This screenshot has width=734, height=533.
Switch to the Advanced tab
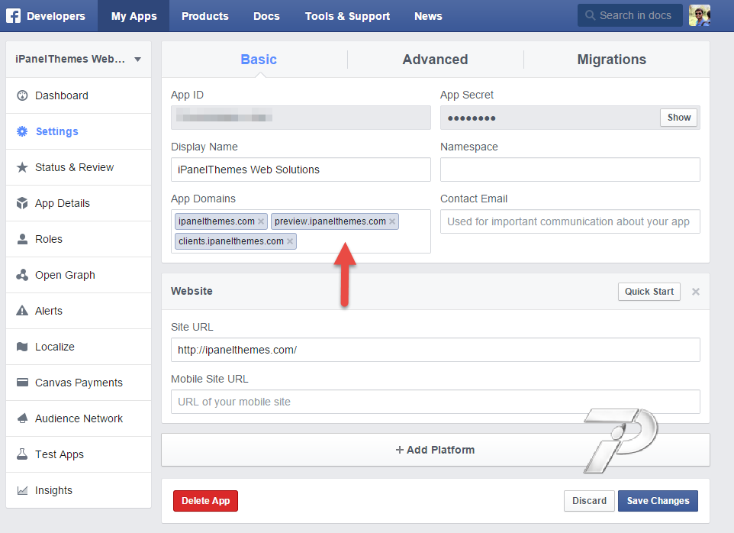435,60
